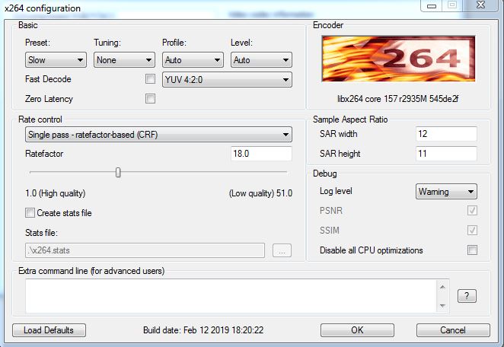504x347 pixels.
Task: Toggle the SSIM checkbox
Action: (x=472, y=230)
